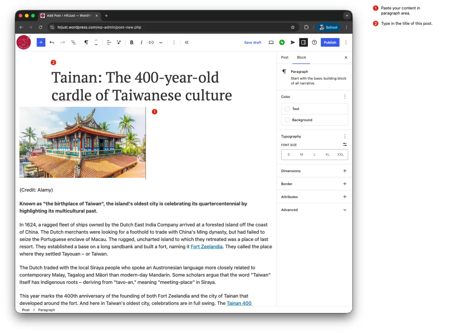Redo the last undone edit

click(x=63, y=42)
